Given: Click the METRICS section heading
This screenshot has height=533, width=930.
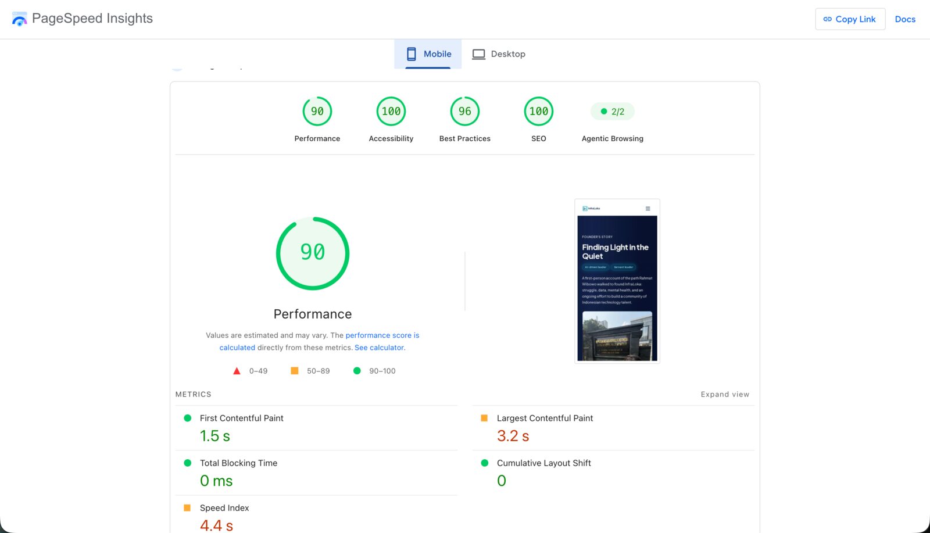Looking at the screenshot, I should tap(194, 394).
